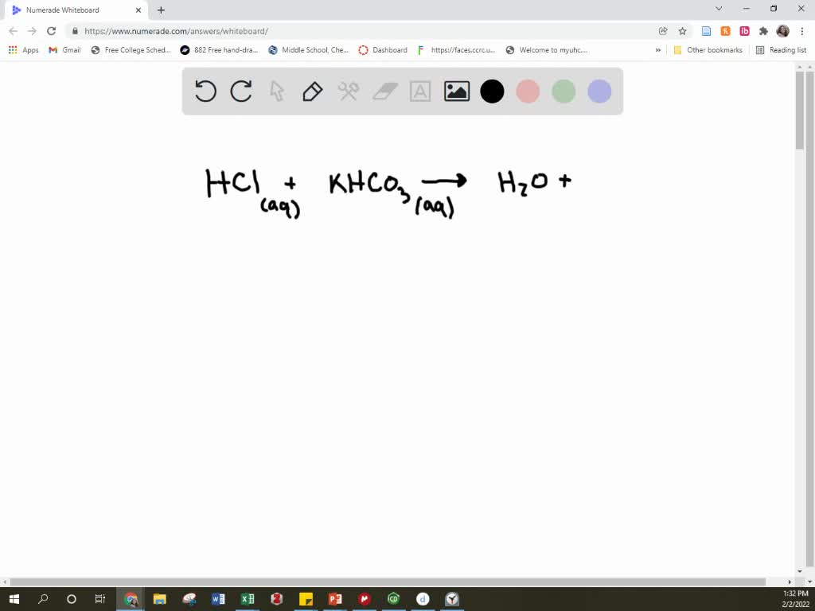The image size is (815, 611).
Task: Insert an image with the image tool
Action: [455, 91]
